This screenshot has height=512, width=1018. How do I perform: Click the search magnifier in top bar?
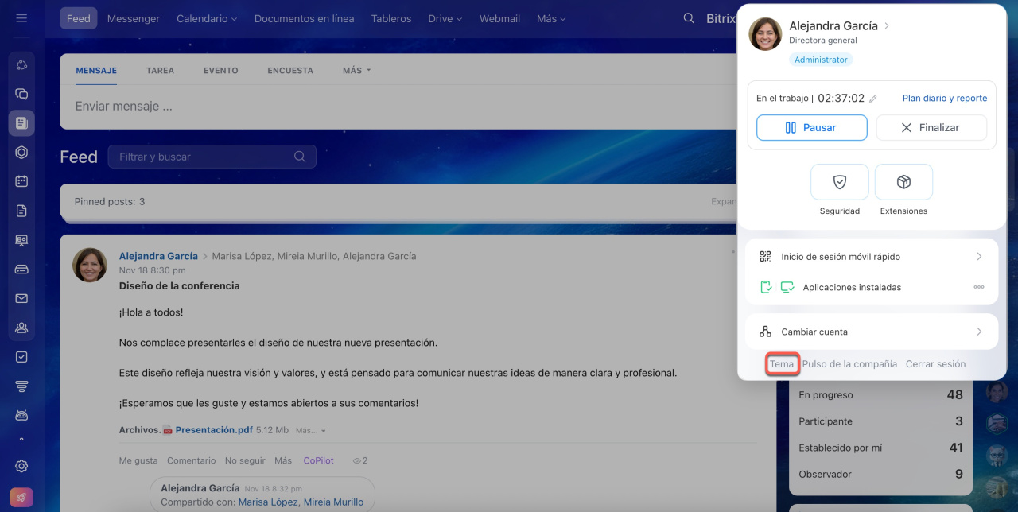[689, 18]
